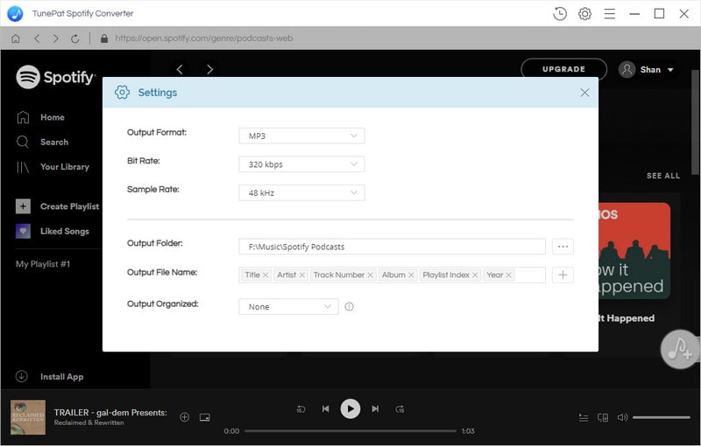Mute with the speaker icon
This screenshot has height=446, width=701.
pos(622,417)
